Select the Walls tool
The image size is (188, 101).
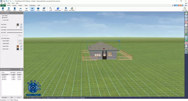[3, 9]
